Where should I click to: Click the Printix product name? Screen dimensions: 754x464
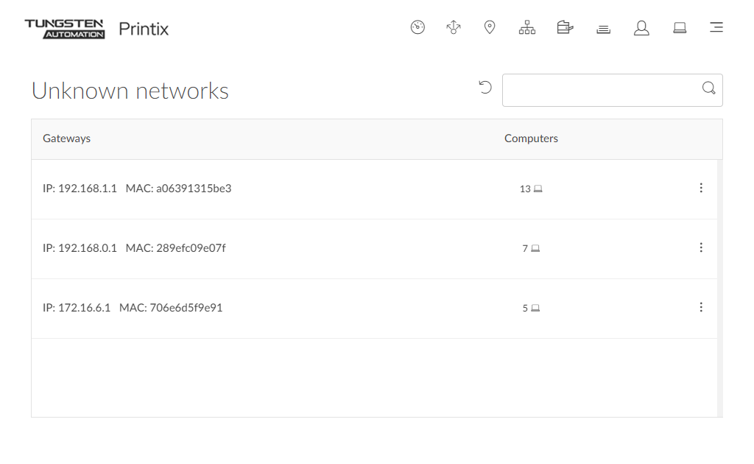coord(144,29)
